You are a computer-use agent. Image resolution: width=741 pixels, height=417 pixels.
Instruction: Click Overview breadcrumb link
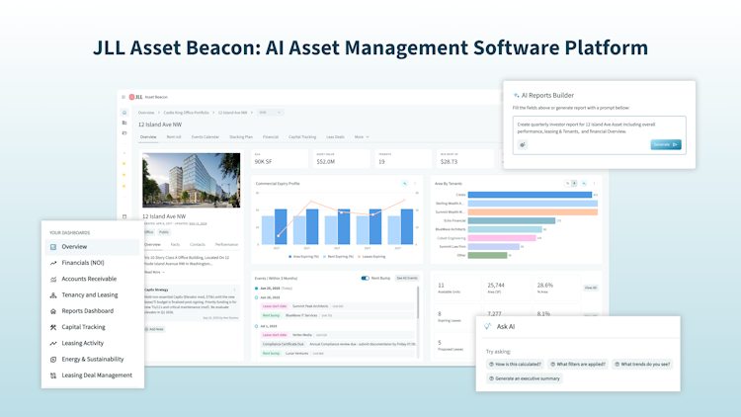tap(146, 113)
